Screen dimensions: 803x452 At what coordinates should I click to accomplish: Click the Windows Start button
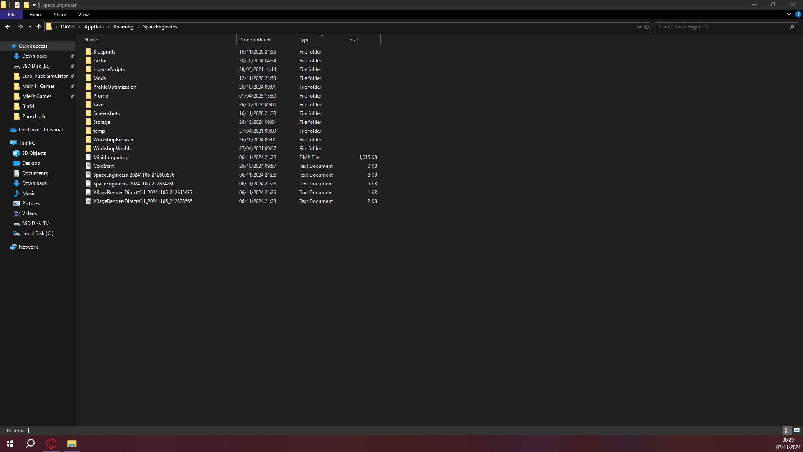[x=10, y=444]
